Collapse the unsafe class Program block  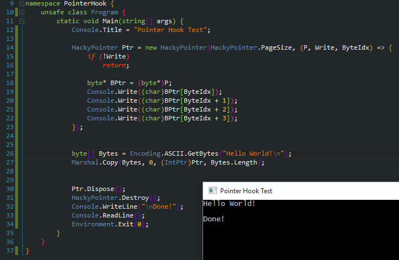tap(22, 12)
